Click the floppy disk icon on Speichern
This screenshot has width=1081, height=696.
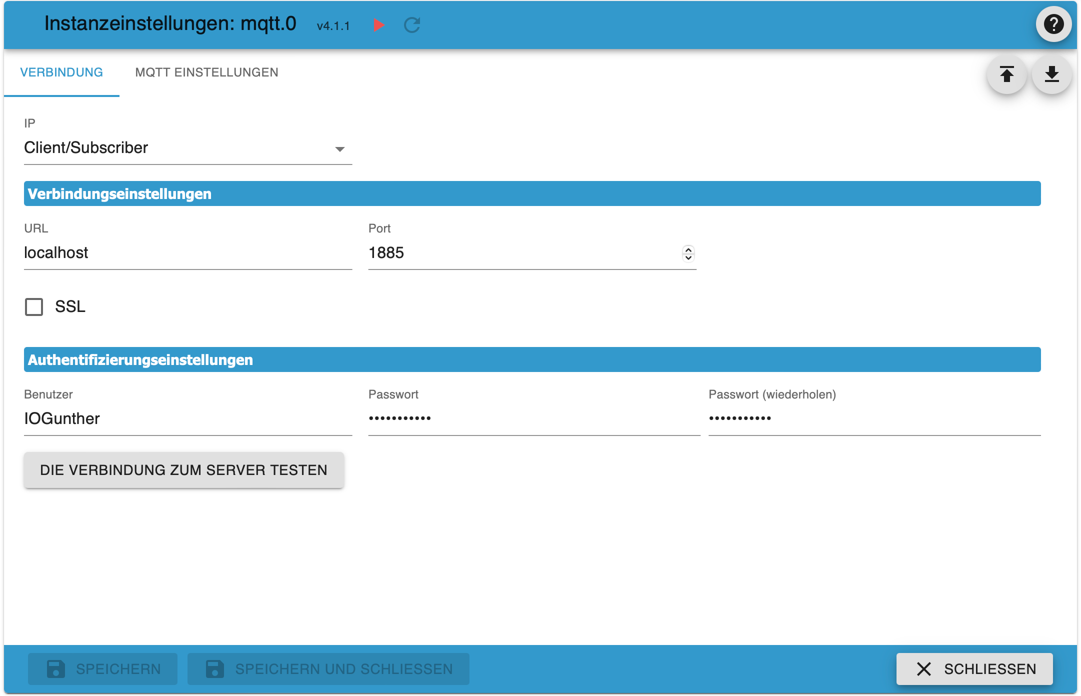click(55, 668)
